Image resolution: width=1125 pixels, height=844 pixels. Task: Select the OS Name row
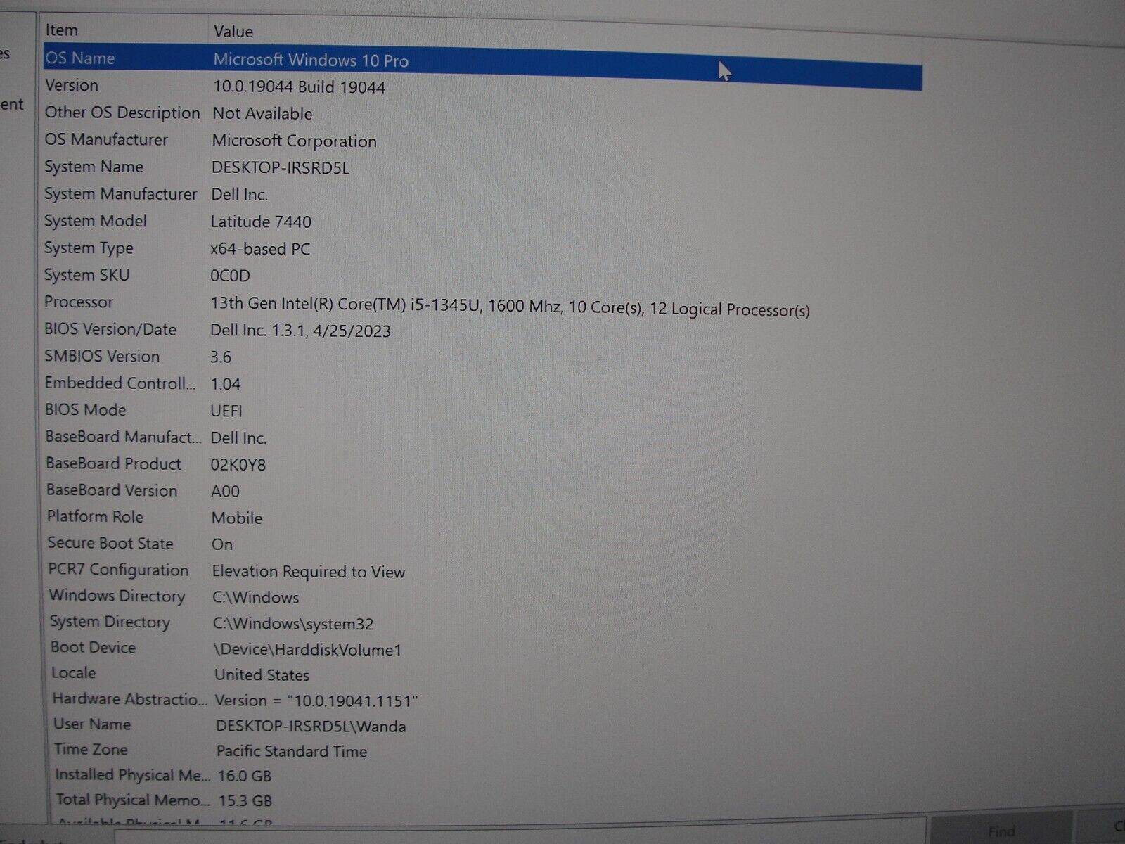(80, 58)
